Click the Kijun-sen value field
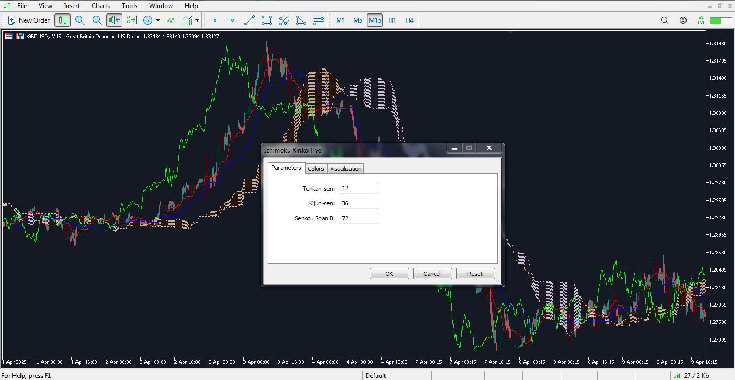The width and height of the screenshot is (735, 380). pos(359,203)
